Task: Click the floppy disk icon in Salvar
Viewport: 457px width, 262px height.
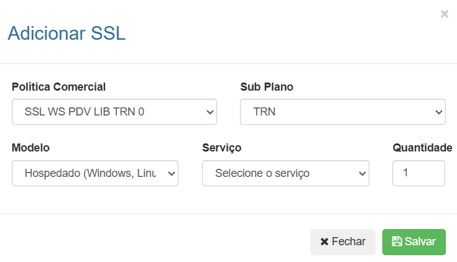Action: 397,242
